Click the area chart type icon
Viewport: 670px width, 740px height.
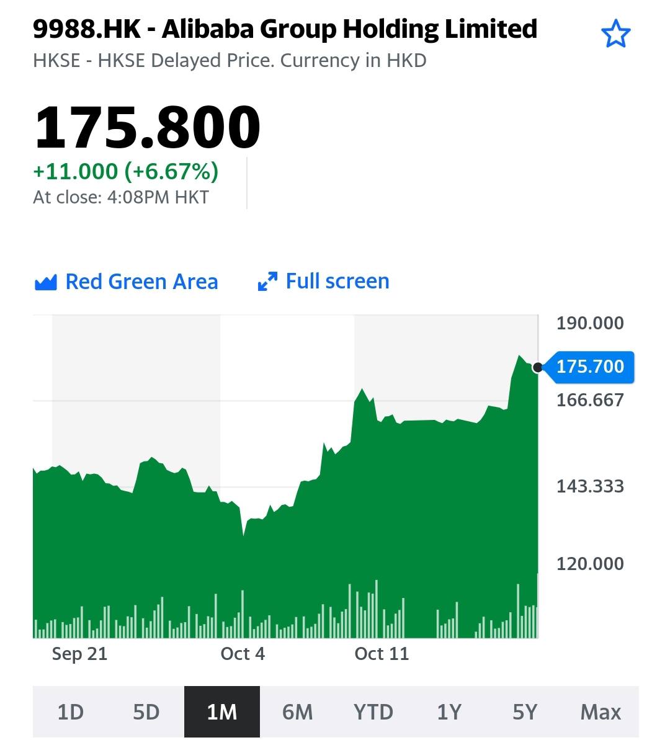coord(46,282)
